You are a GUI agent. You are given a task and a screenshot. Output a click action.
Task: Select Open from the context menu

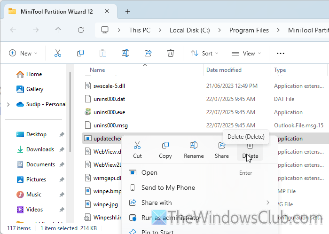[149, 173]
